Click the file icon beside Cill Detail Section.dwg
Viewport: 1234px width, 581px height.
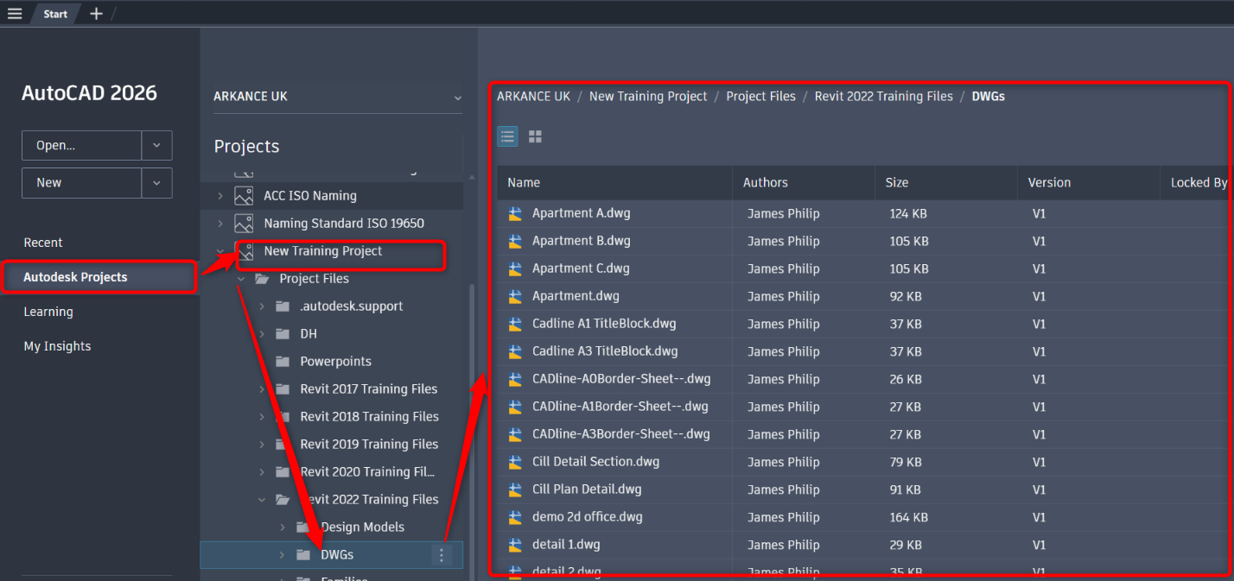click(516, 462)
